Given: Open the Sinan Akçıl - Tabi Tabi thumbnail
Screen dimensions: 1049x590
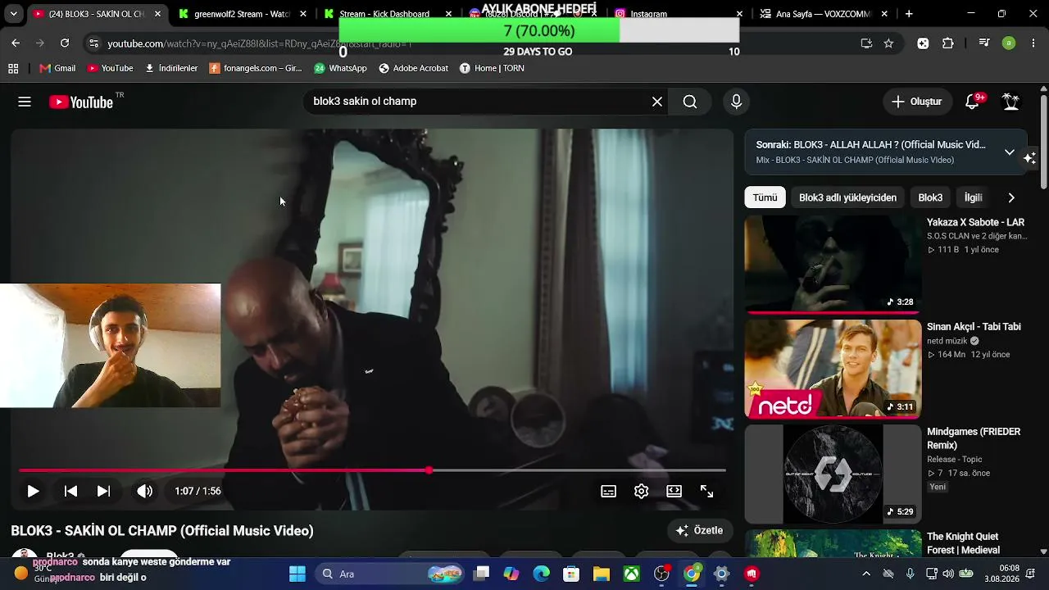Looking at the screenshot, I should (x=833, y=369).
